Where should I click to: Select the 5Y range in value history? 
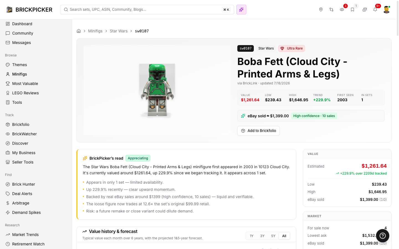pyautogui.click(x=273, y=236)
